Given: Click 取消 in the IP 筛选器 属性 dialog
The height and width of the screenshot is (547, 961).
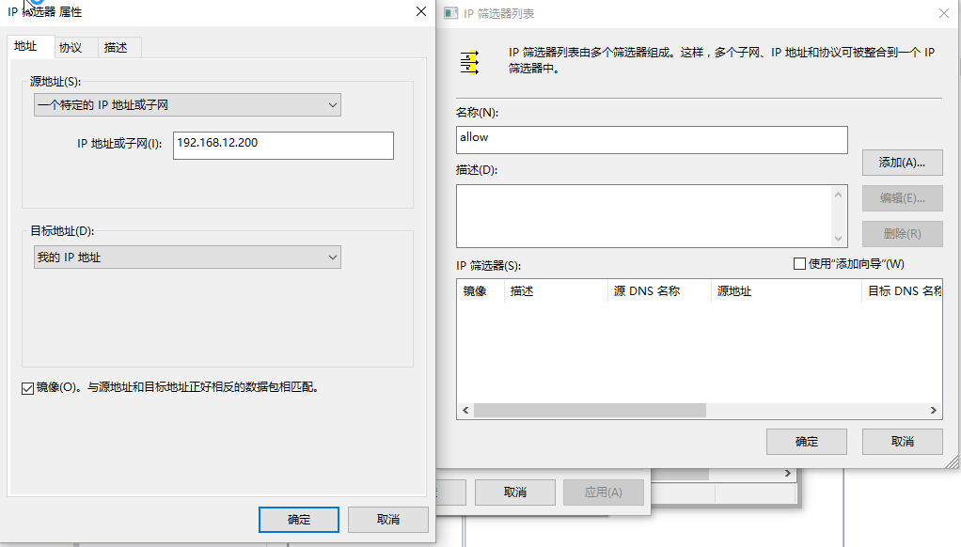Looking at the screenshot, I should (387, 519).
